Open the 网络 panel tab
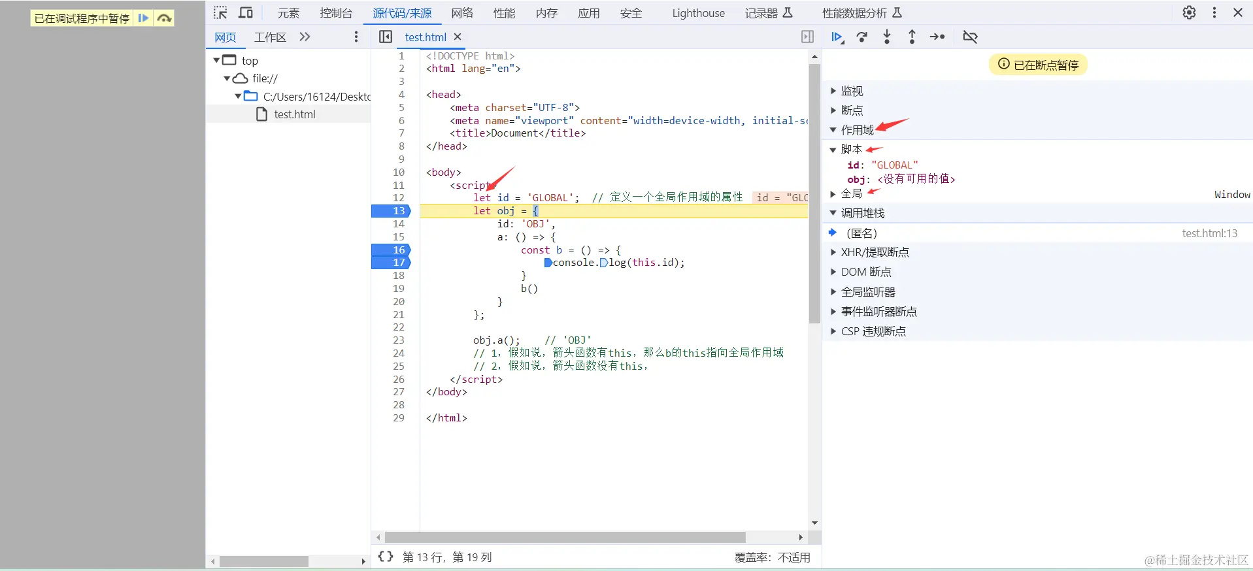This screenshot has height=571, width=1253. (x=462, y=13)
